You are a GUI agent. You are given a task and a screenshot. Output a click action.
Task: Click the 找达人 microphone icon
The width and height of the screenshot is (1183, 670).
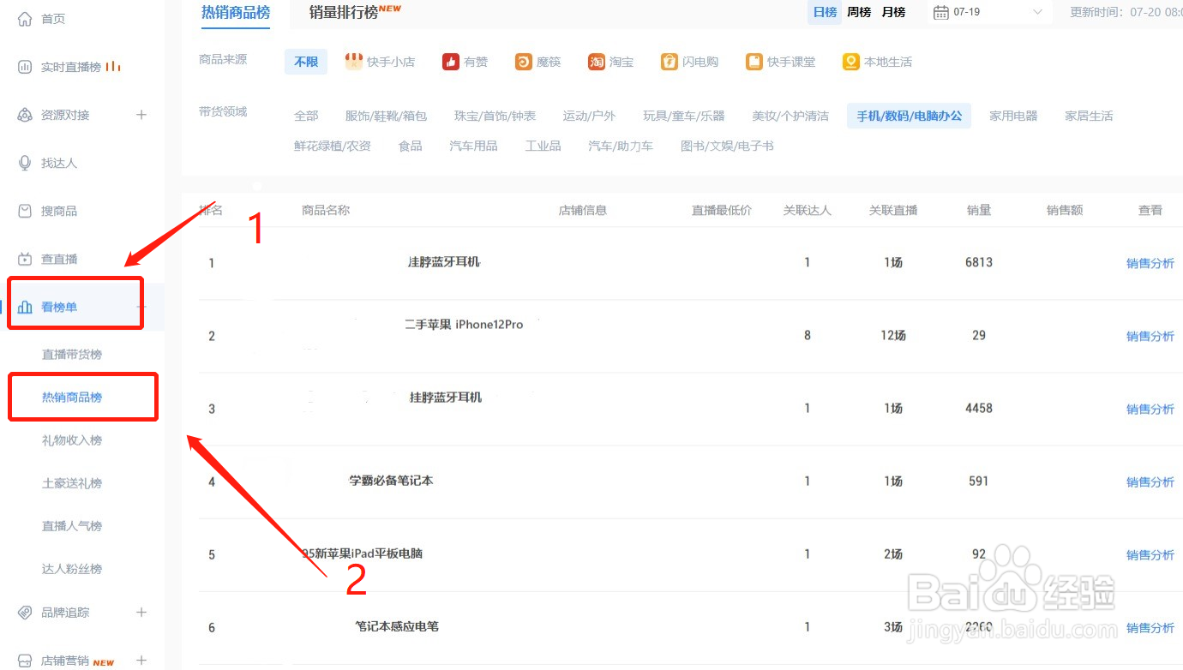point(26,162)
